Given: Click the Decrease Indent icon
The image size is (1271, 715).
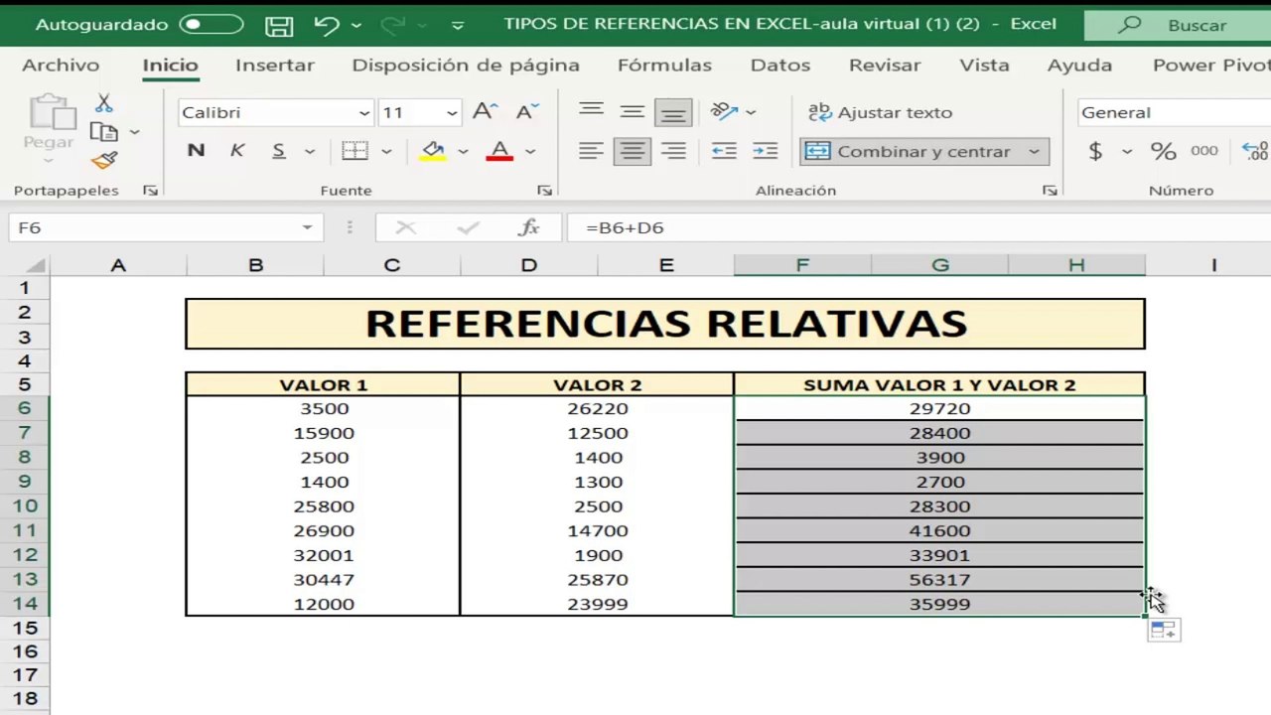Looking at the screenshot, I should (x=724, y=151).
